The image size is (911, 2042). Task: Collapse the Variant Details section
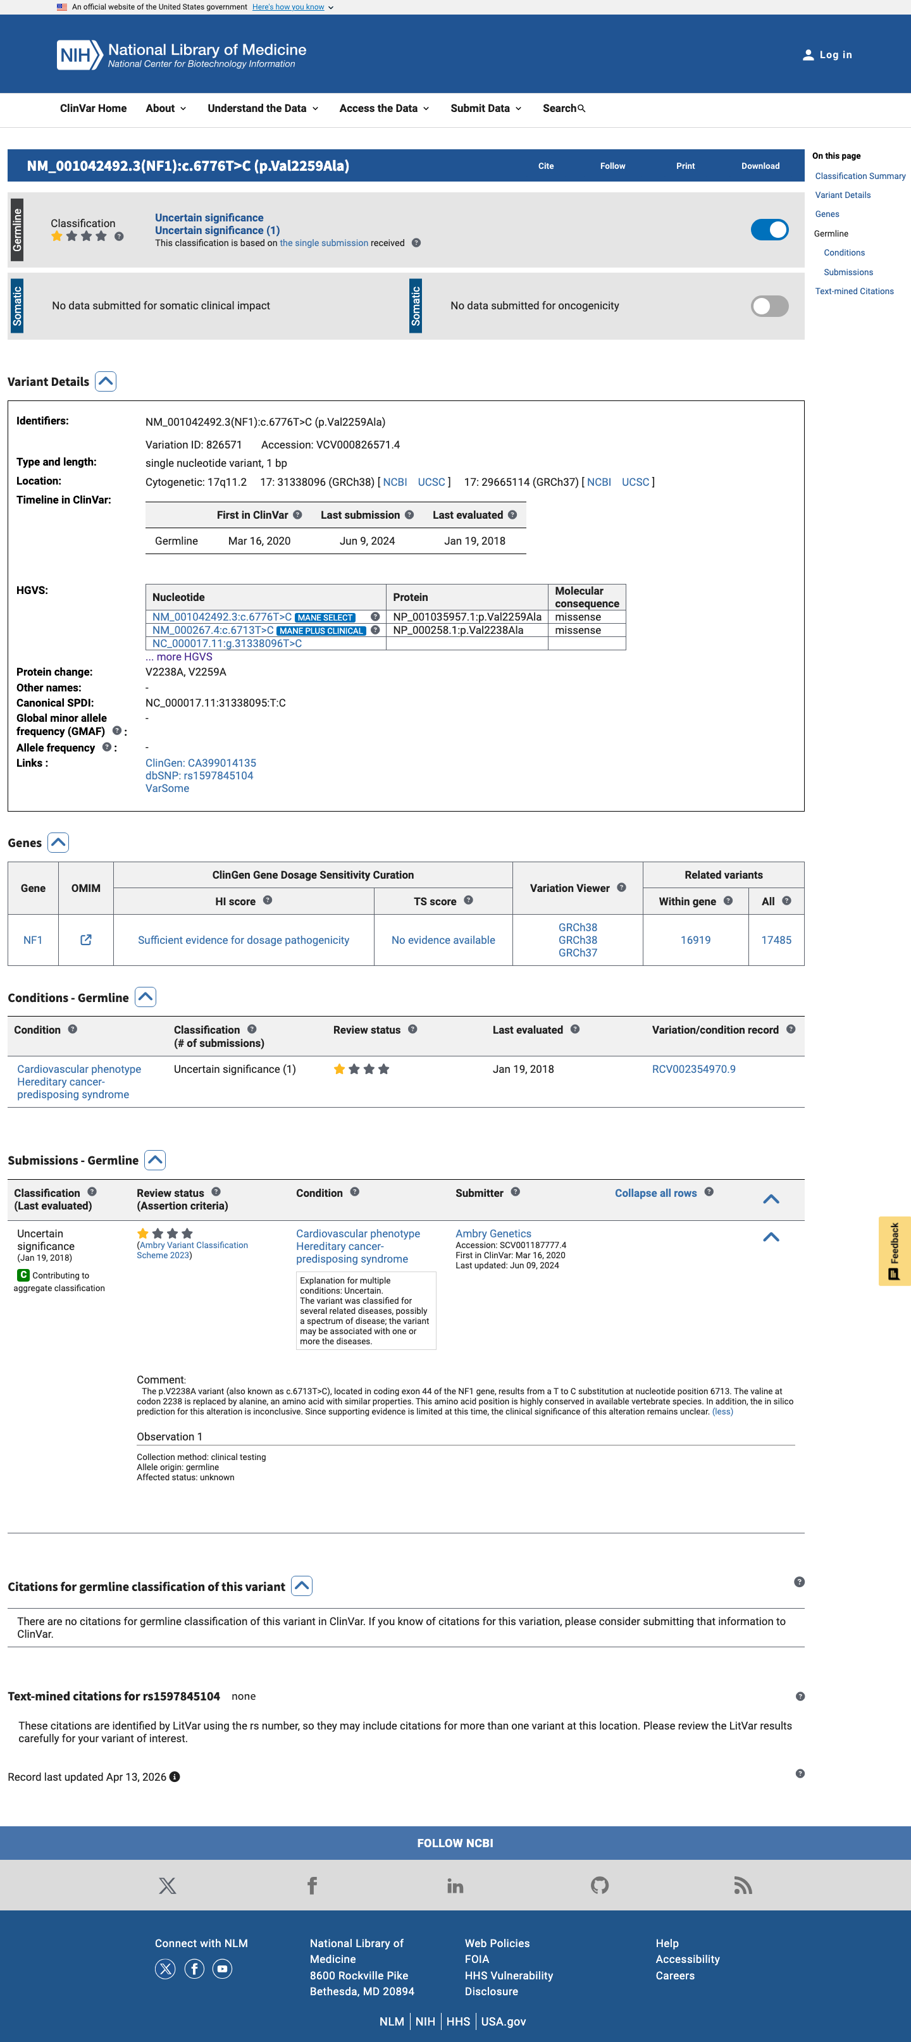tap(106, 382)
